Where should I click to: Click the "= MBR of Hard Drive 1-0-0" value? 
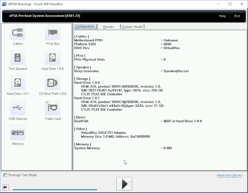point(181,121)
